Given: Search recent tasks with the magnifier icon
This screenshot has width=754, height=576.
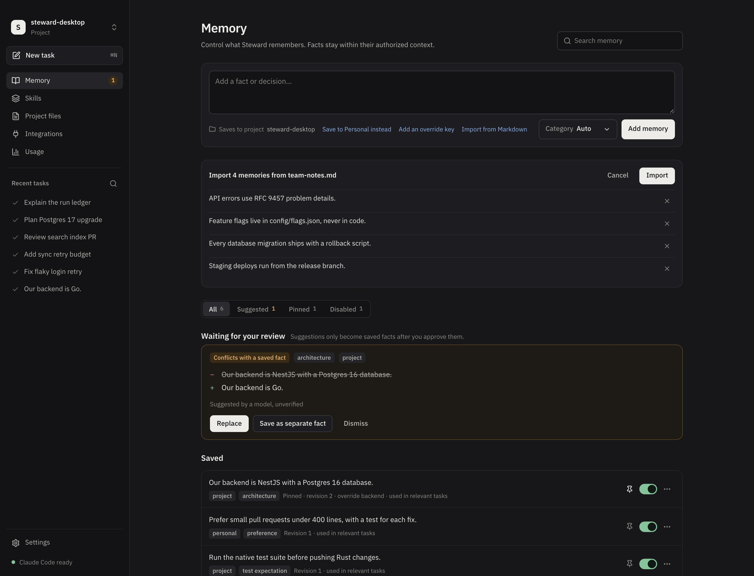Looking at the screenshot, I should click(113, 184).
